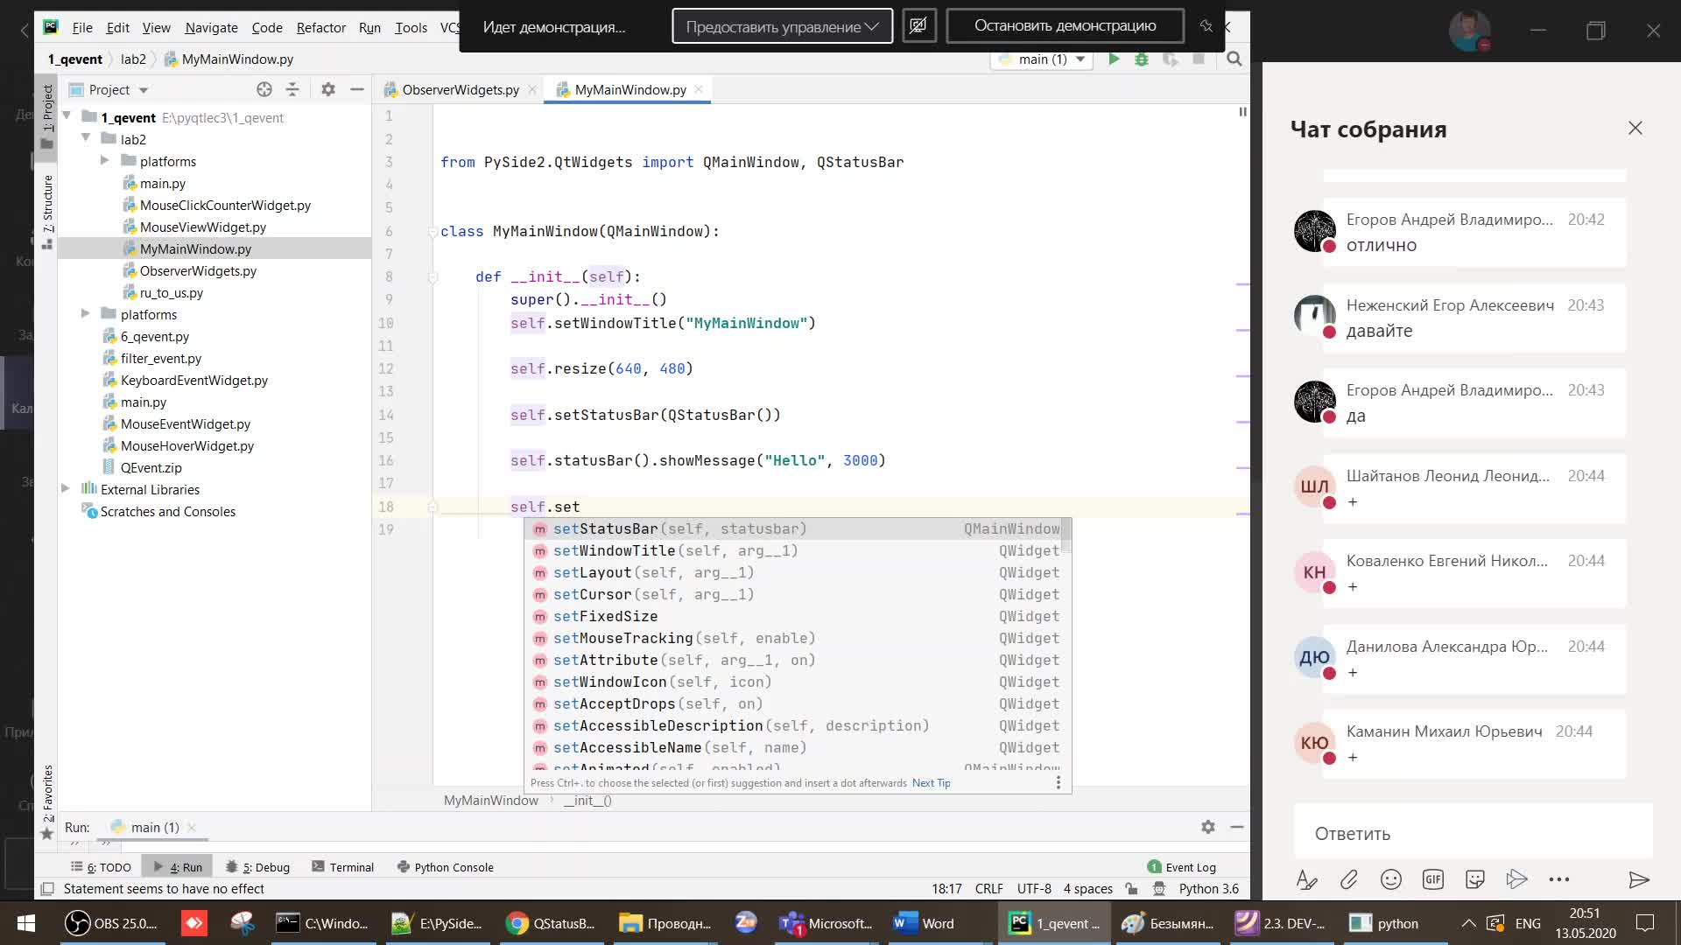Expand External Libraries node
Image resolution: width=1681 pixels, height=945 pixels.
point(67,488)
